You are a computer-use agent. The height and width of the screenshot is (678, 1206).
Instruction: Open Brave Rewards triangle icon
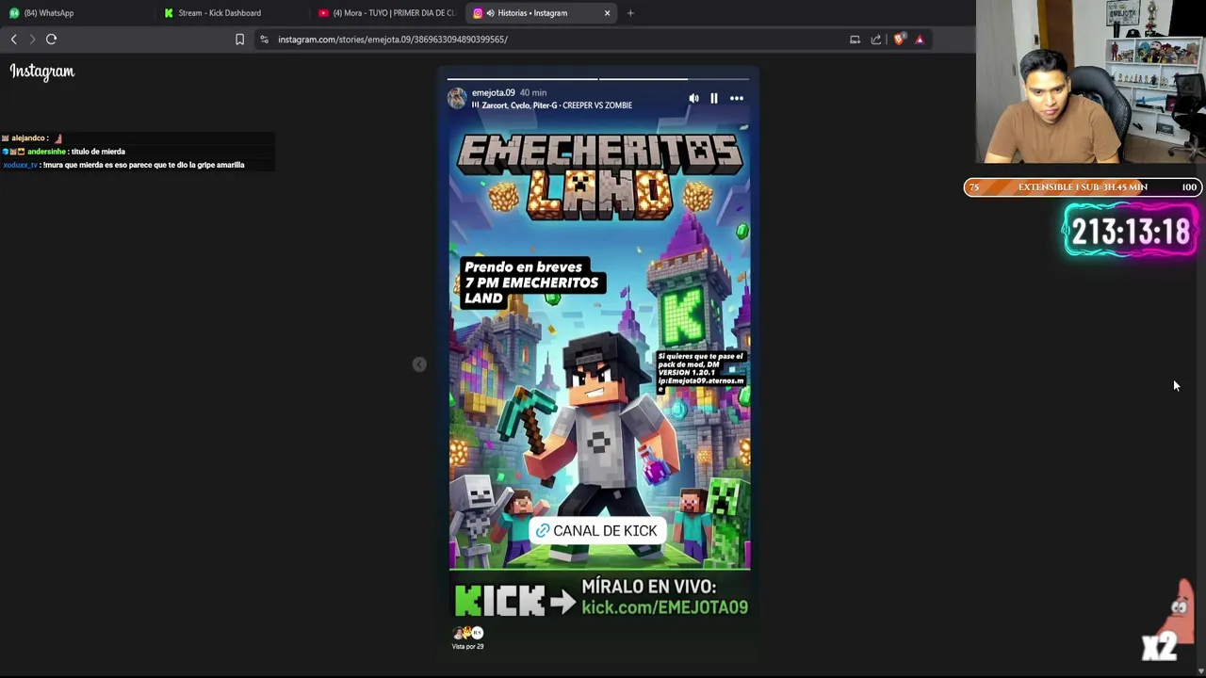(920, 40)
